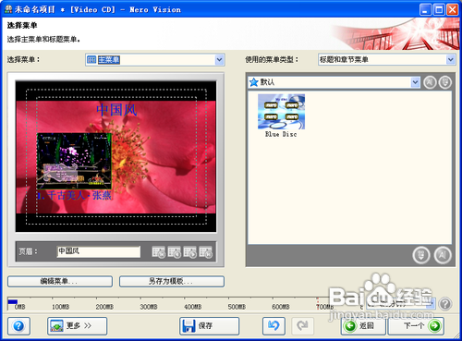Click the bottom round download template icon
The image size is (462, 341).
coord(421,255)
